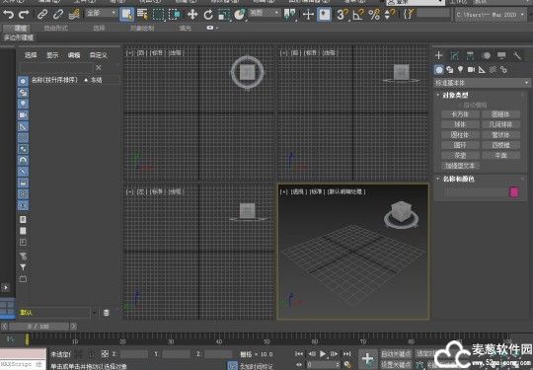This screenshot has width=533, height=370.
Task: Click the 圆柱体 cylinder button
Action: [460, 135]
